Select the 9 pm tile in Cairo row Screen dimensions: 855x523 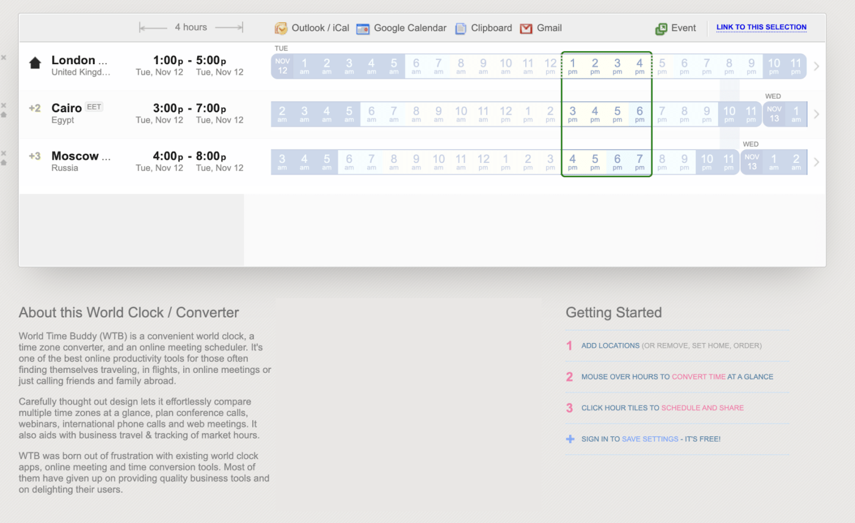point(707,114)
